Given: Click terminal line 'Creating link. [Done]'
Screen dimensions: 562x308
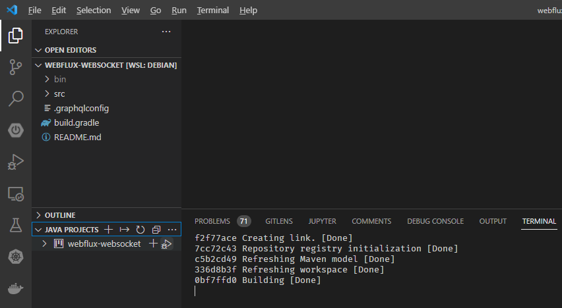Looking at the screenshot, I should coord(297,238).
